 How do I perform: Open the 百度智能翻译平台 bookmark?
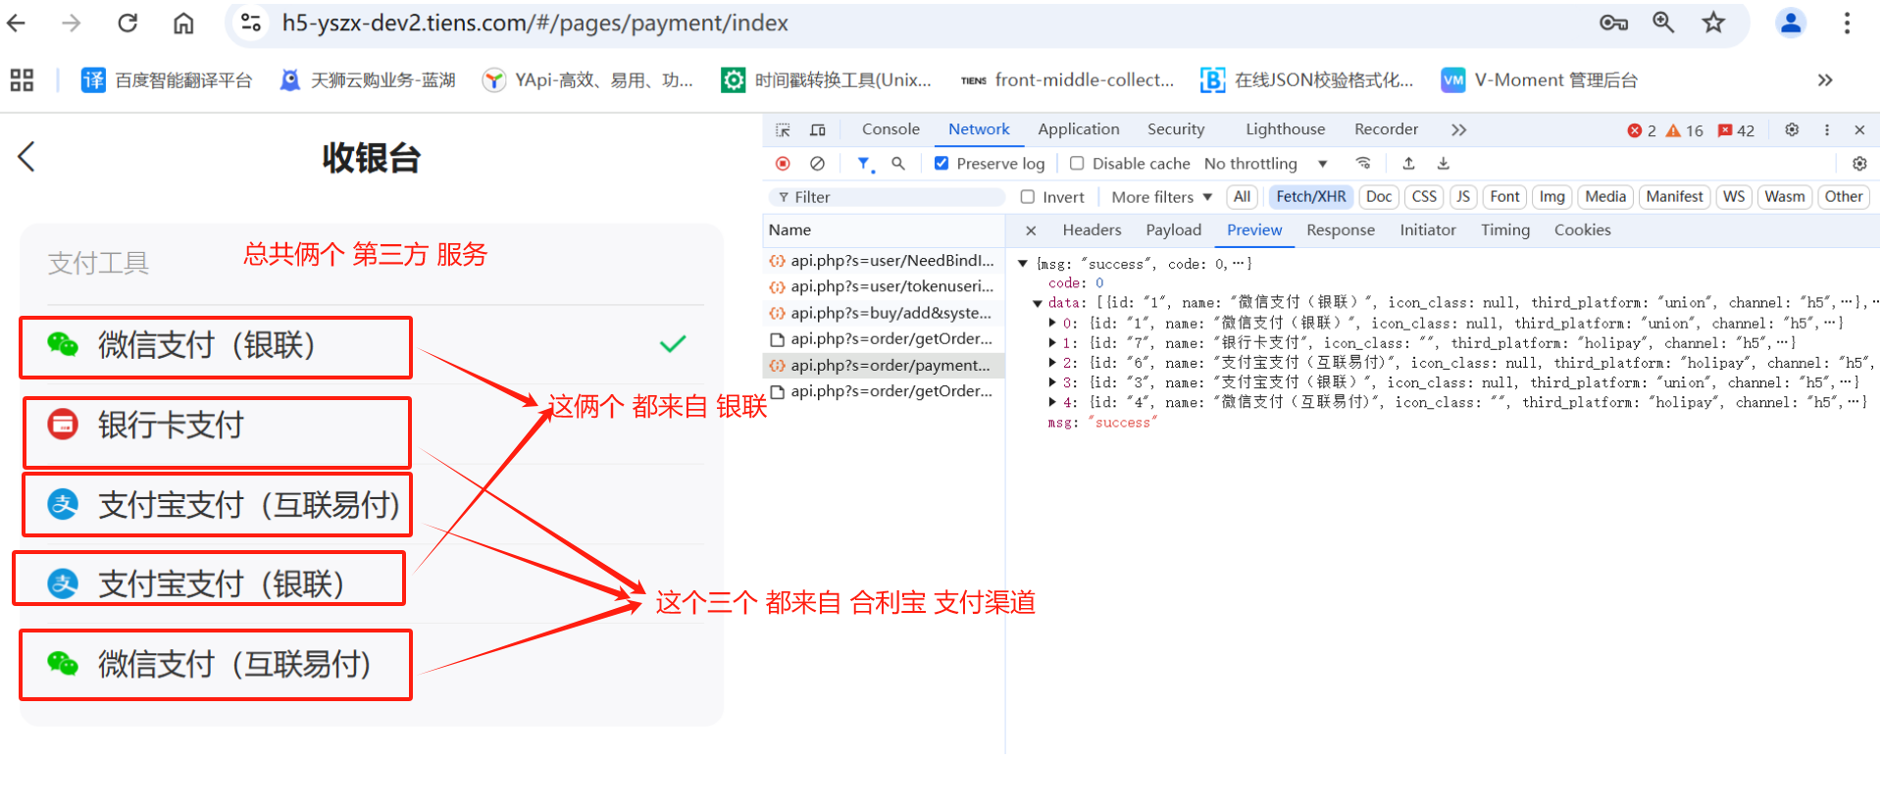167,80
